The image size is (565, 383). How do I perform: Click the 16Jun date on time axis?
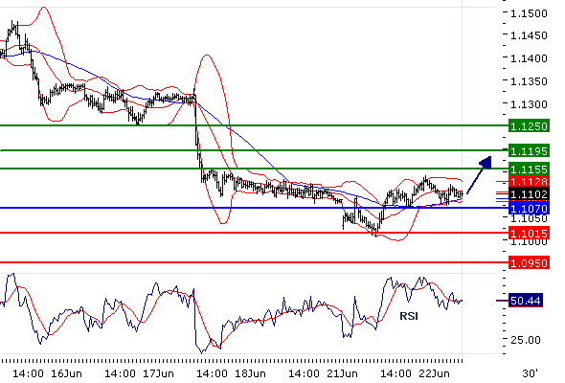66,373
